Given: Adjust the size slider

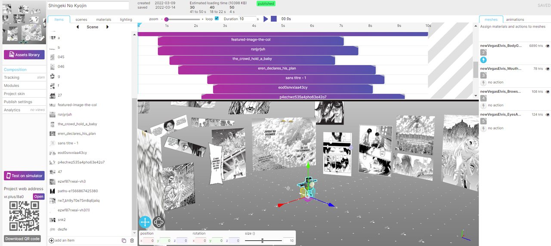Looking at the screenshot, I should tap(263, 241).
